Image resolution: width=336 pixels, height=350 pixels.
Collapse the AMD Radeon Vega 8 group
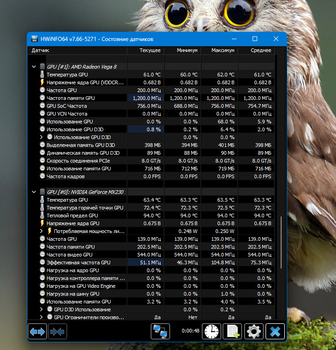pos(34,66)
